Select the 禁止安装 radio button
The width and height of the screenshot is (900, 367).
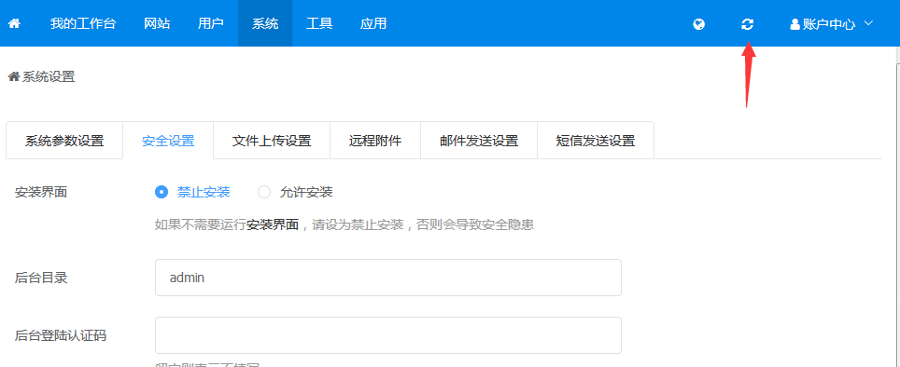[x=162, y=193]
